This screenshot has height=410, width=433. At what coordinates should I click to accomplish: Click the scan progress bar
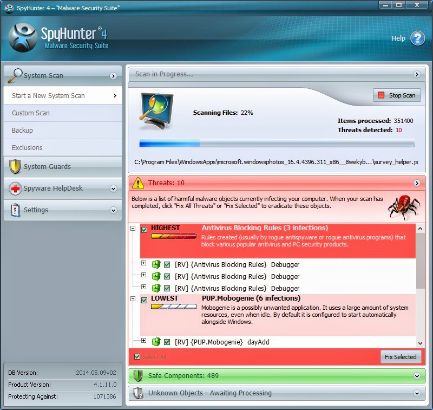pos(277,143)
